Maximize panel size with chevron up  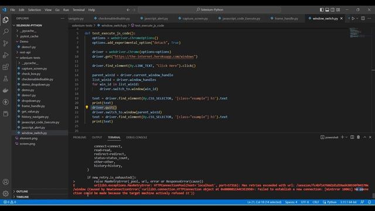pyautogui.click(x=364, y=137)
